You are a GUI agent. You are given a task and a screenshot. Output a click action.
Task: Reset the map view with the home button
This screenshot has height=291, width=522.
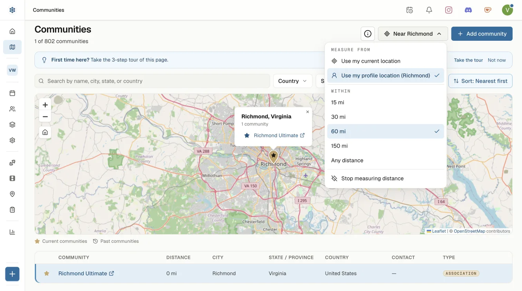(x=45, y=132)
